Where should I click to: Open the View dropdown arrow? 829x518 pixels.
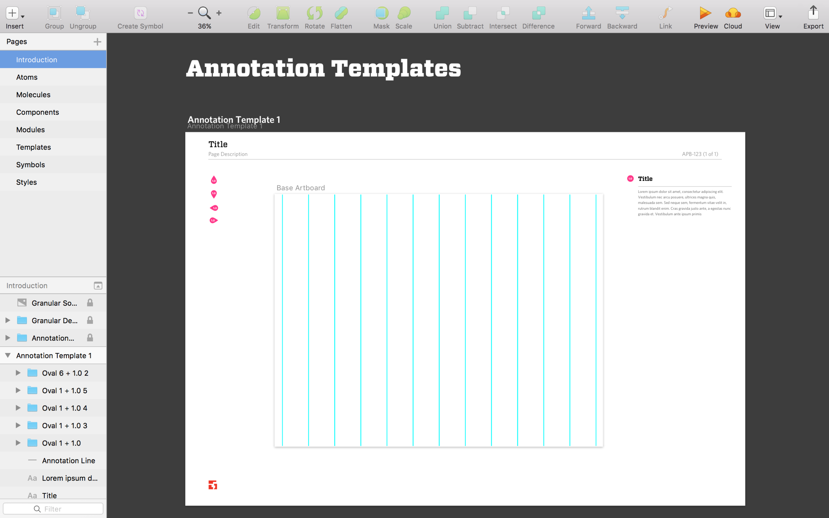780,17
